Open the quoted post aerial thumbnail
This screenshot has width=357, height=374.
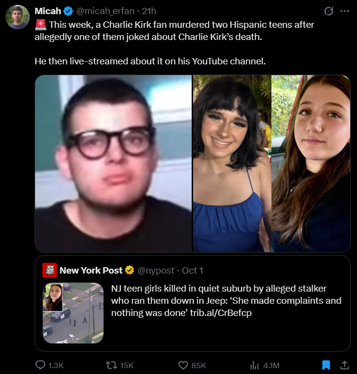73,313
